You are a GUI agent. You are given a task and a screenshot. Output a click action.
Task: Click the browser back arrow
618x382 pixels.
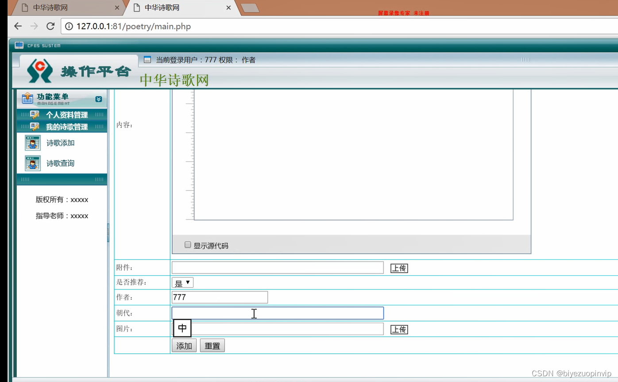click(18, 26)
